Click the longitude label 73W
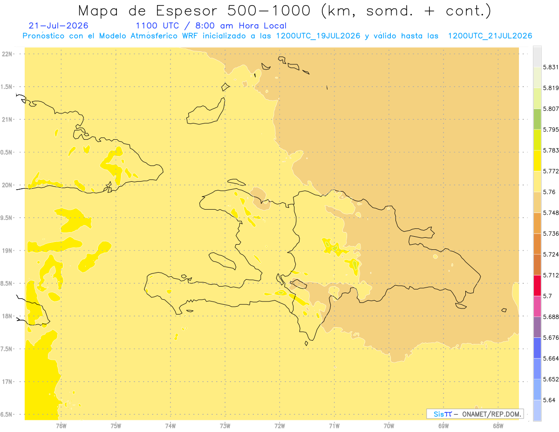This screenshot has width=559, height=432. coord(225,425)
